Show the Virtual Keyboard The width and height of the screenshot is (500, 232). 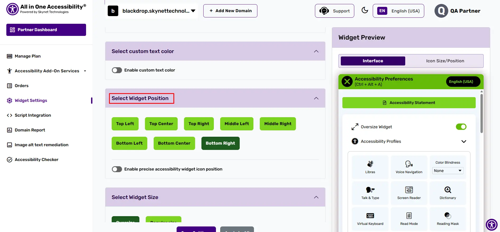click(x=370, y=219)
